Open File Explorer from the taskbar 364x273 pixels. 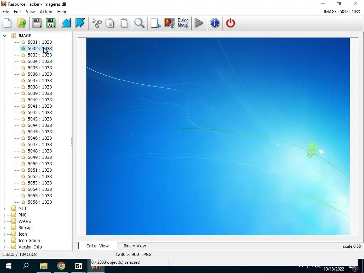point(43,266)
